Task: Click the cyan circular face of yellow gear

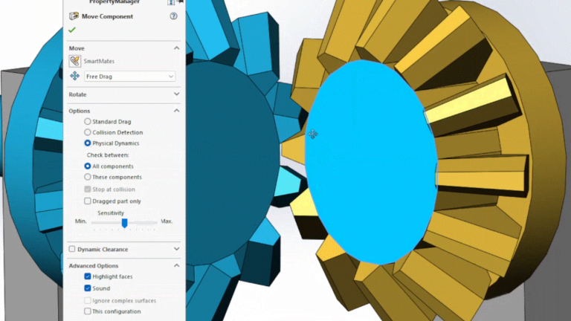Action: 372,160
